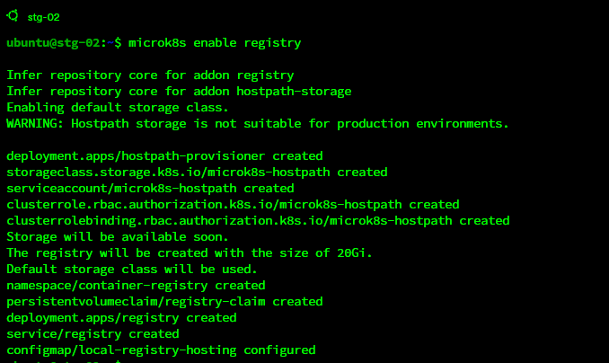This screenshot has height=363, width=609.
Task: Click the deployment.apps/registry created line
Action: pos(121,317)
